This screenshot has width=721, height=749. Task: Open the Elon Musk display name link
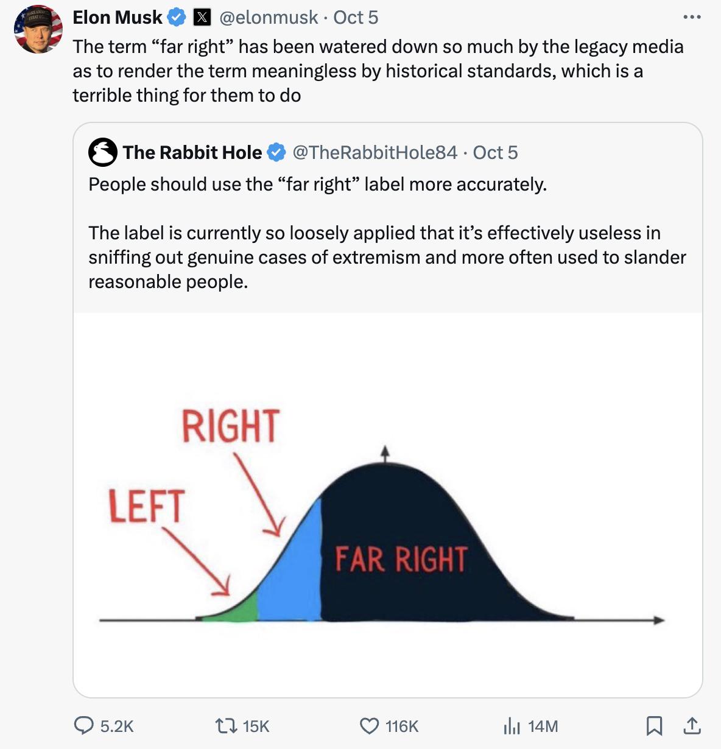(x=118, y=17)
